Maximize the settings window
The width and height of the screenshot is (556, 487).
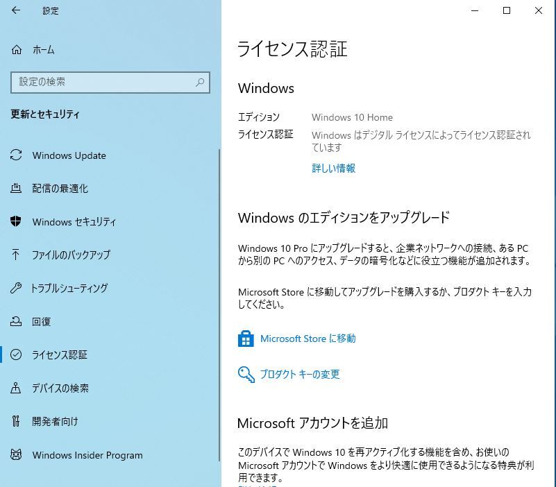pyautogui.click(x=507, y=10)
